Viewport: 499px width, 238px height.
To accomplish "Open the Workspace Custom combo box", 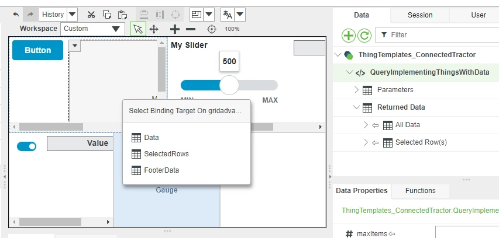I will point(92,29).
